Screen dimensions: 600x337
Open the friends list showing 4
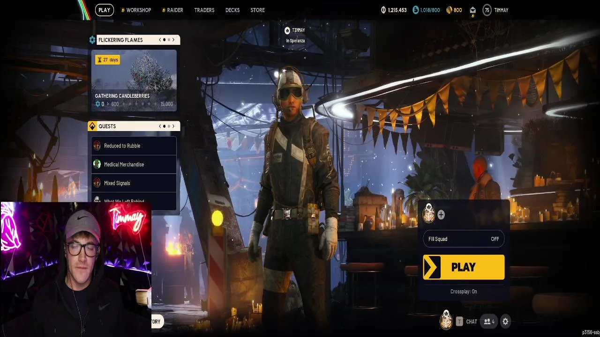(x=489, y=322)
